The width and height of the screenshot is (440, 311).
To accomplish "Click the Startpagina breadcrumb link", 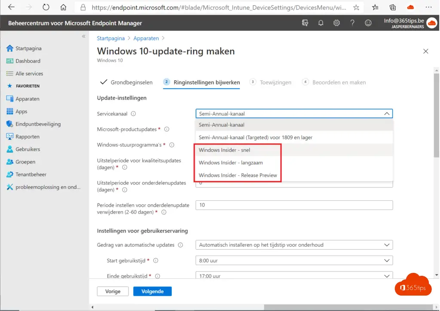I will pos(110,38).
